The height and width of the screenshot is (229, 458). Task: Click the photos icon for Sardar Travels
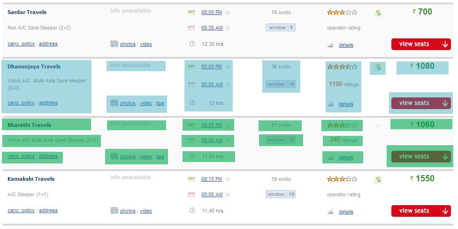(x=114, y=44)
